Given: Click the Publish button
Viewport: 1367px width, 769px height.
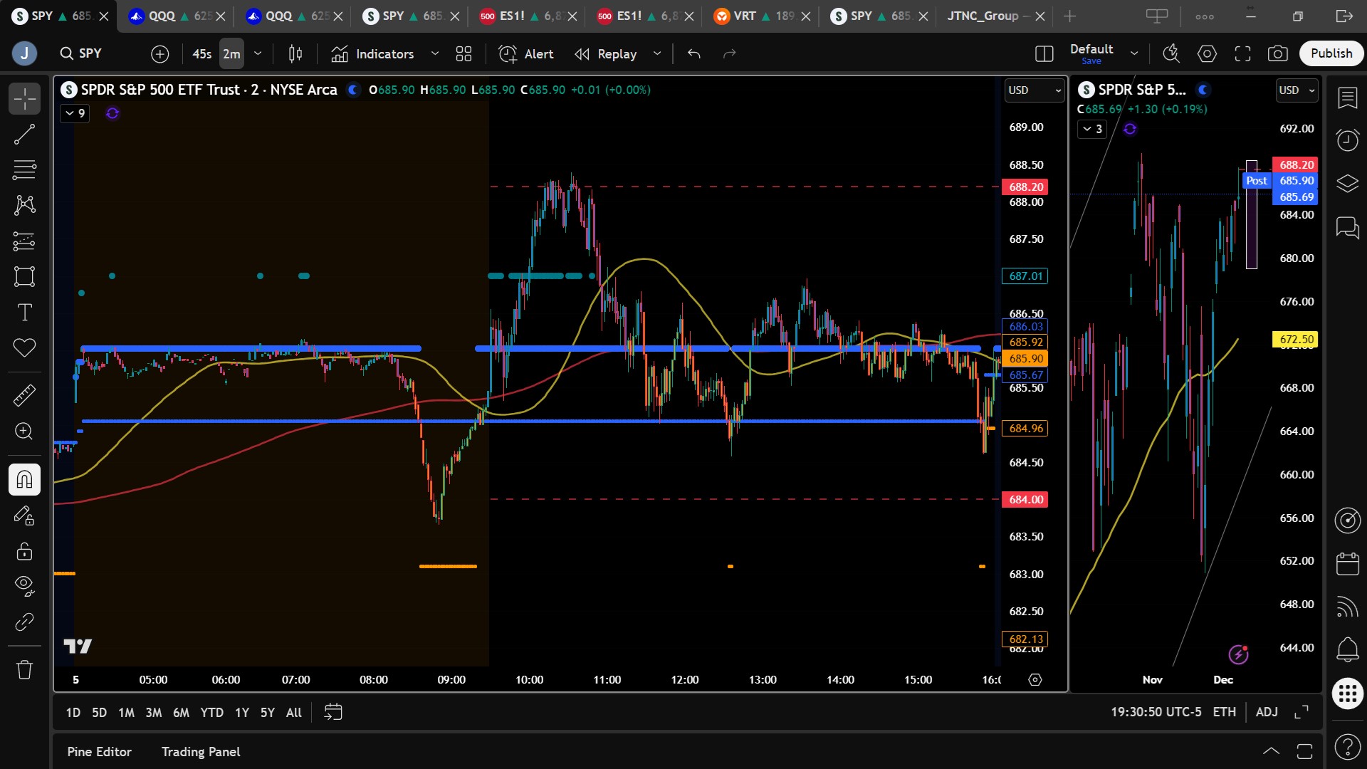Looking at the screenshot, I should [1331, 53].
